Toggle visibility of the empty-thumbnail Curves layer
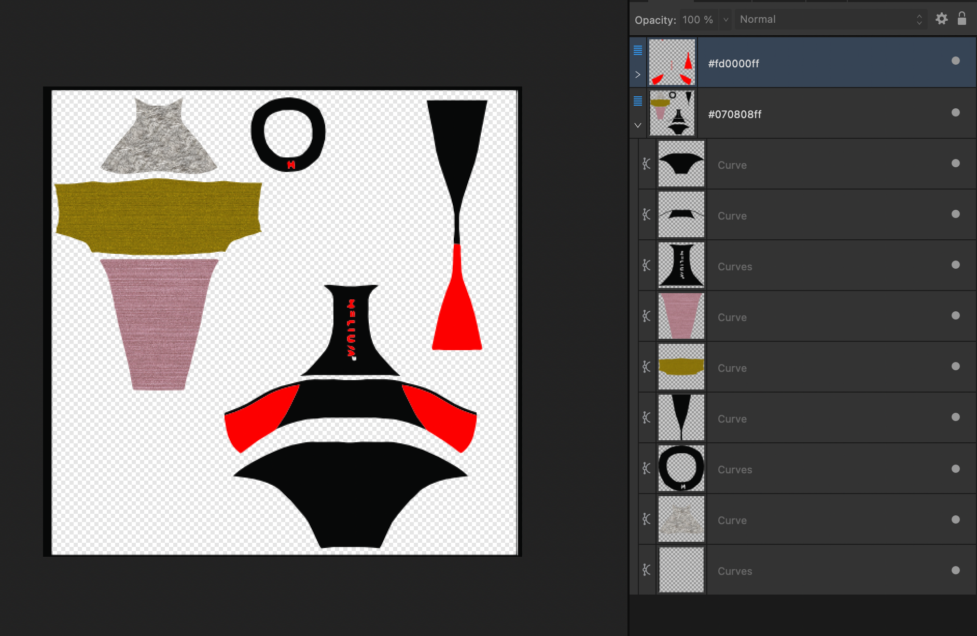This screenshot has height=636, width=977. point(956,570)
